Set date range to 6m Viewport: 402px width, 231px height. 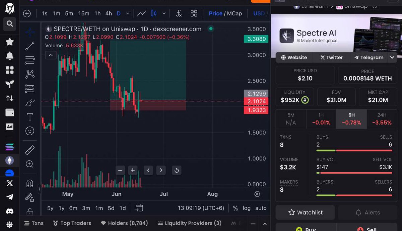tap(73, 208)
